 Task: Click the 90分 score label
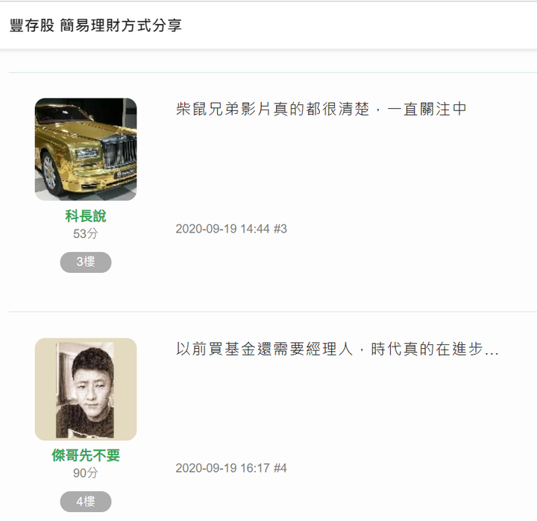[86, 473]
